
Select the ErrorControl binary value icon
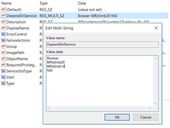pos(3,34)
